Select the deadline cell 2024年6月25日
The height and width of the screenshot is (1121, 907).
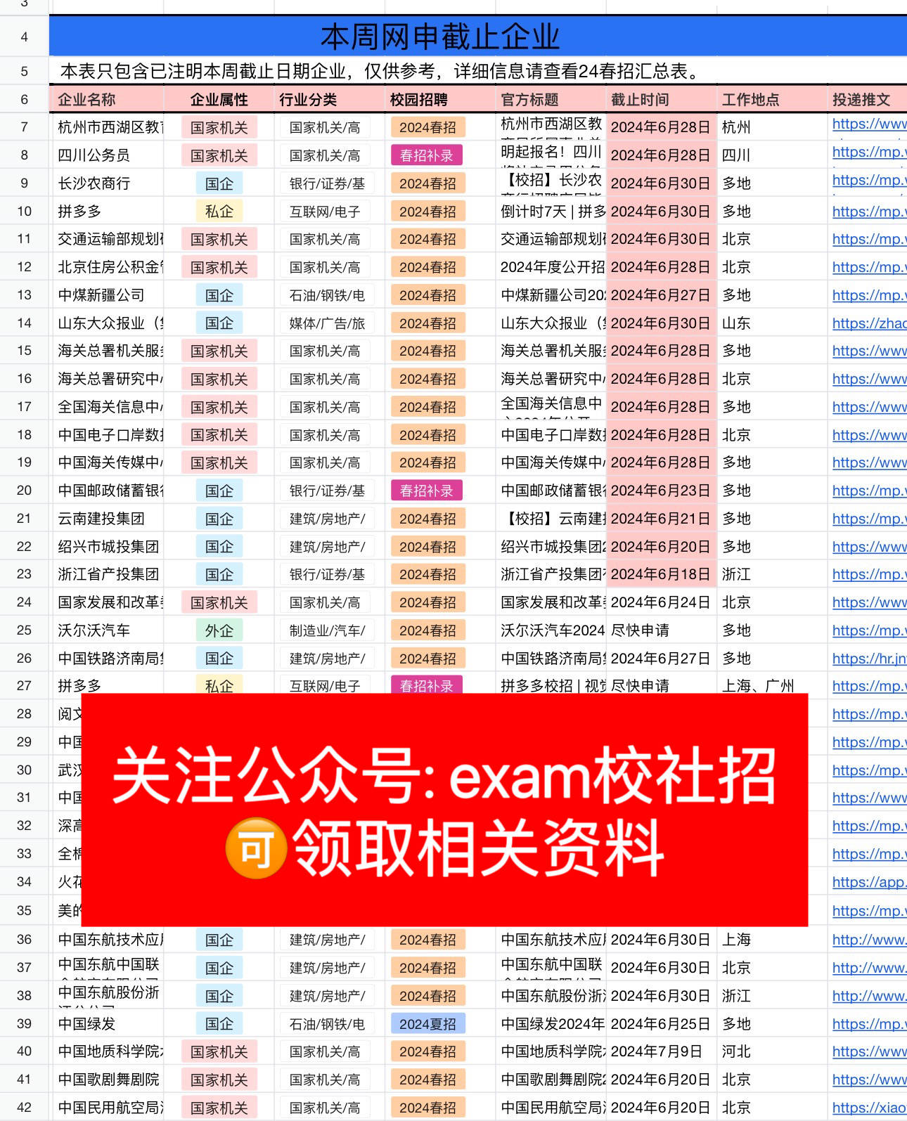[x=661, y=1024]
